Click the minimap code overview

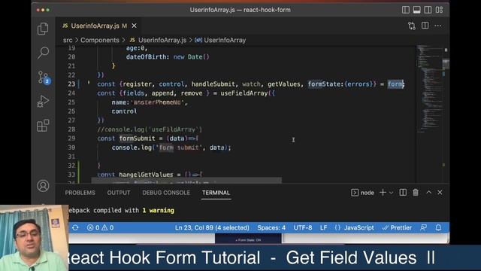click(x=429, y=89)
